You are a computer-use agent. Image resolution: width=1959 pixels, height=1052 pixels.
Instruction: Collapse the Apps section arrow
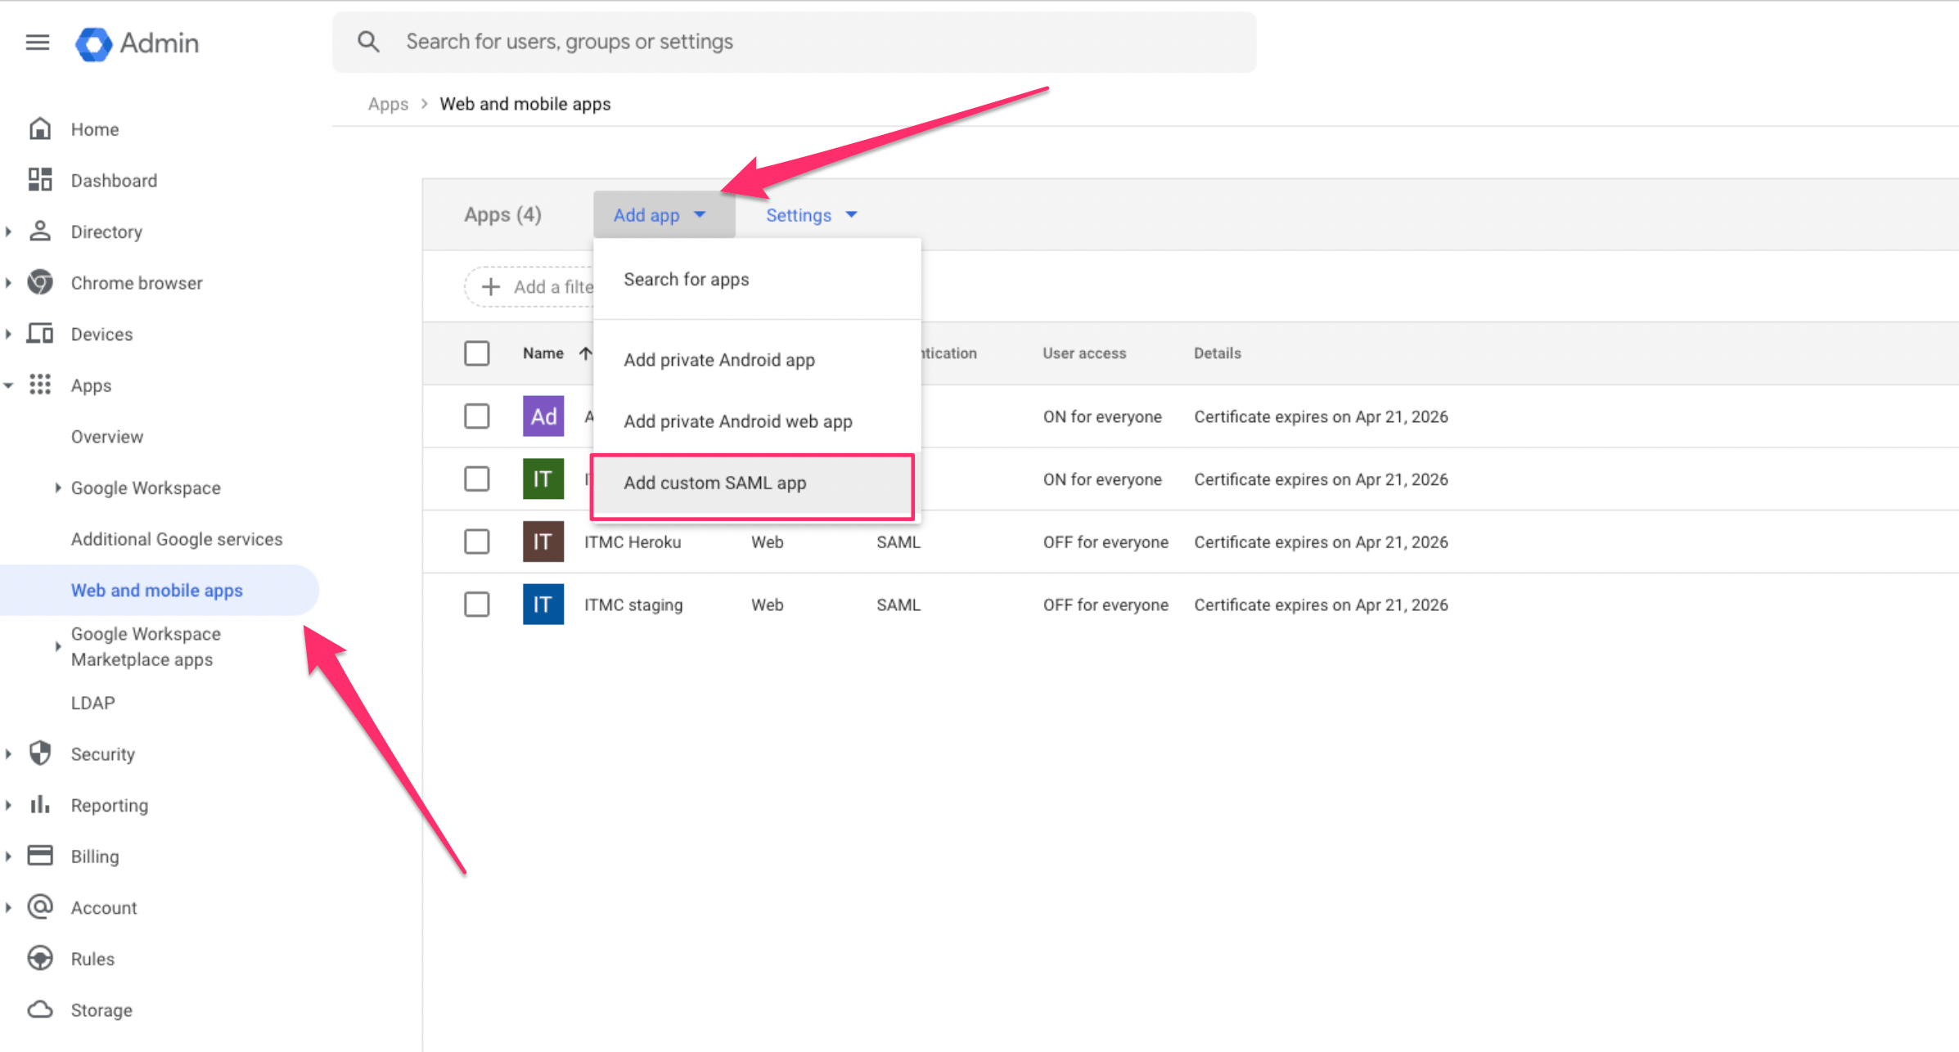point(8,385)
